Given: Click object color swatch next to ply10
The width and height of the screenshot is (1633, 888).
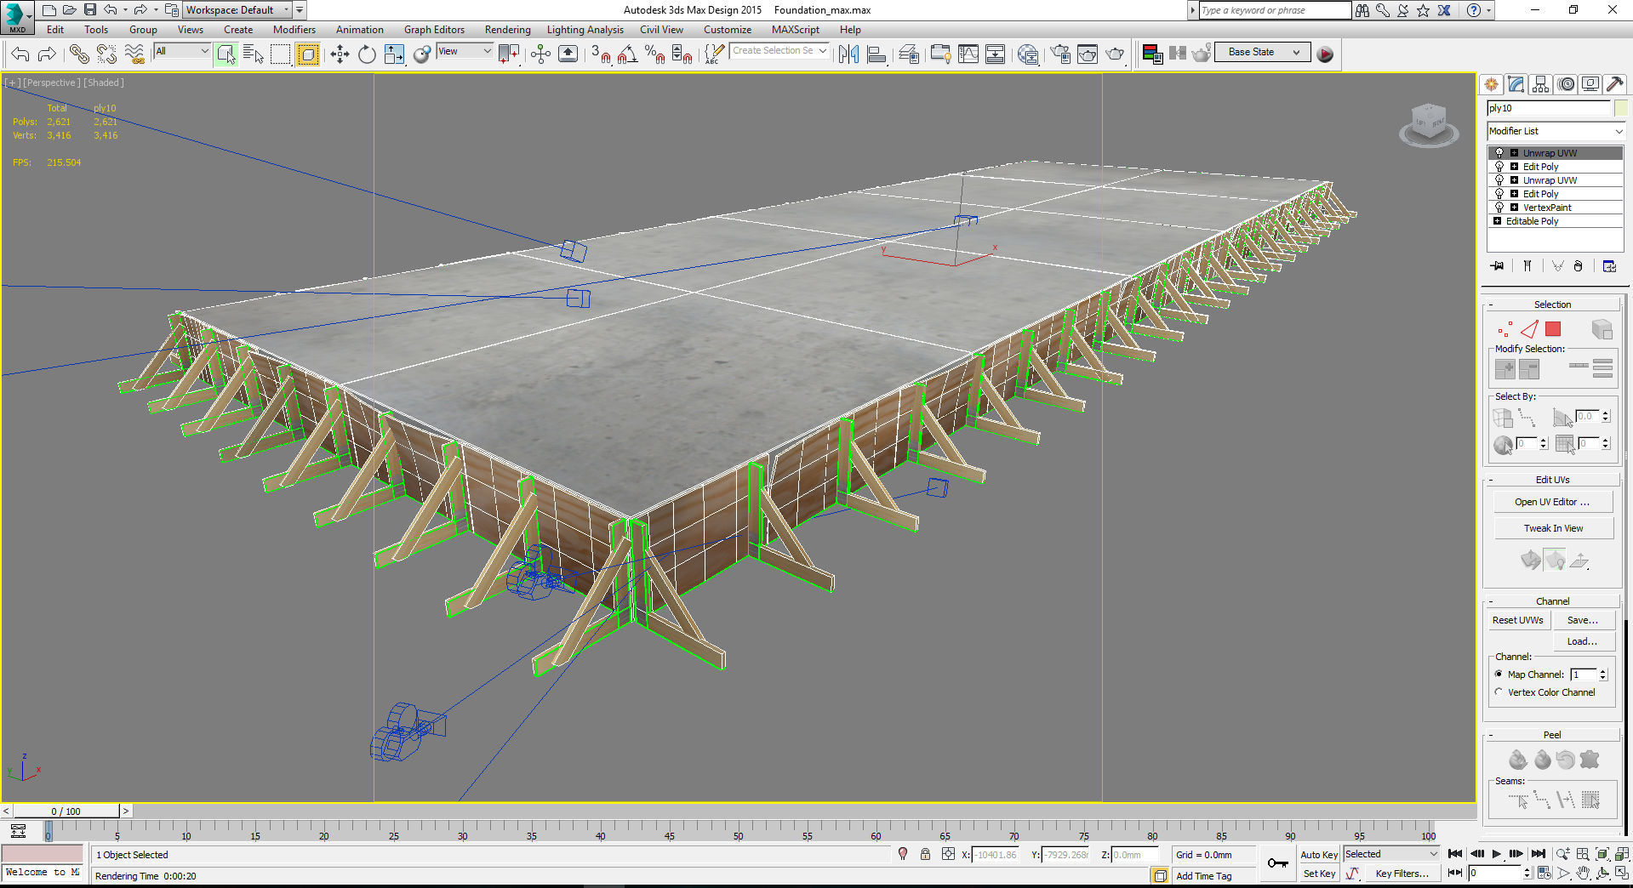Looking at the screenshot, I should pos(1621,108).
